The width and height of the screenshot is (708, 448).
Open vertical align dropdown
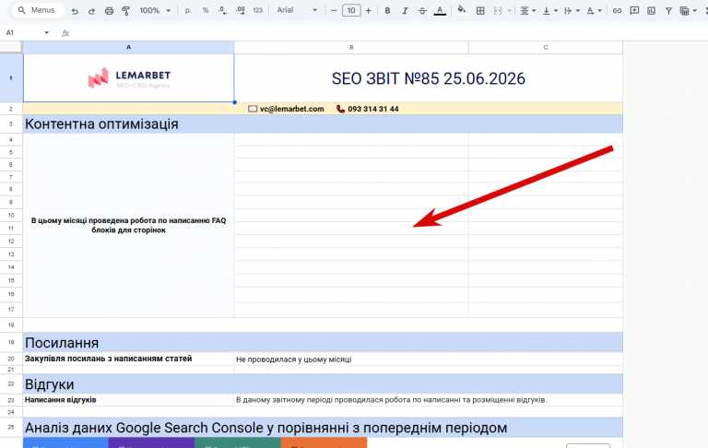coord(549,10)
